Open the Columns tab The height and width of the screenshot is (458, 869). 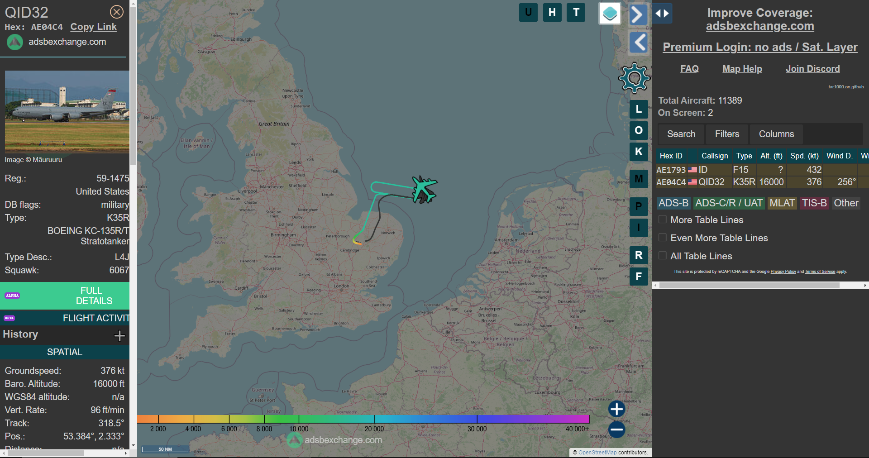(776, 134)
